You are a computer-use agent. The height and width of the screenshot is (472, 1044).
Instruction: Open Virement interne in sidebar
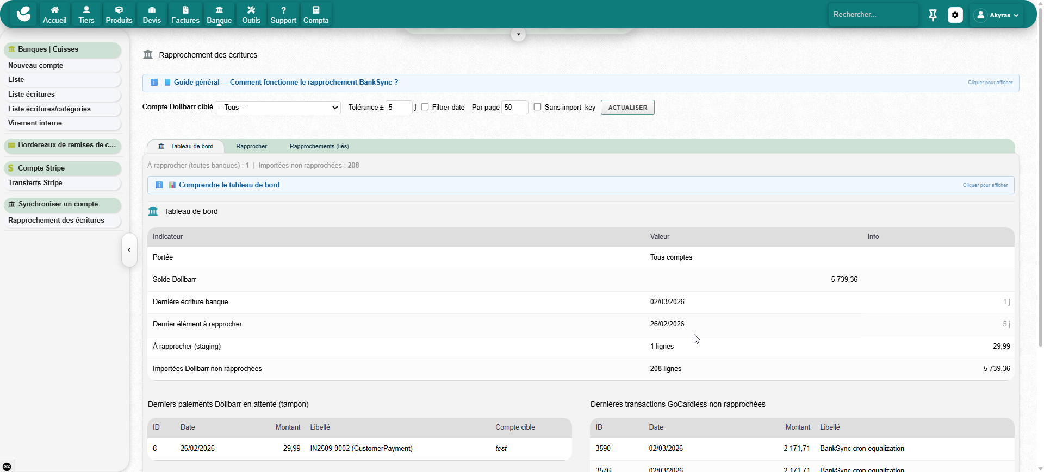[35, 123]
